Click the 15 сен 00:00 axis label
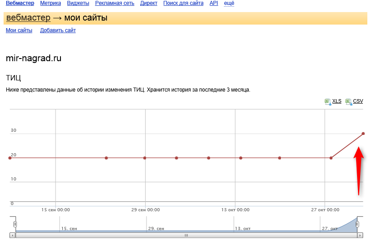Screen dimensions: 379x247 click(x=56, y=210)
